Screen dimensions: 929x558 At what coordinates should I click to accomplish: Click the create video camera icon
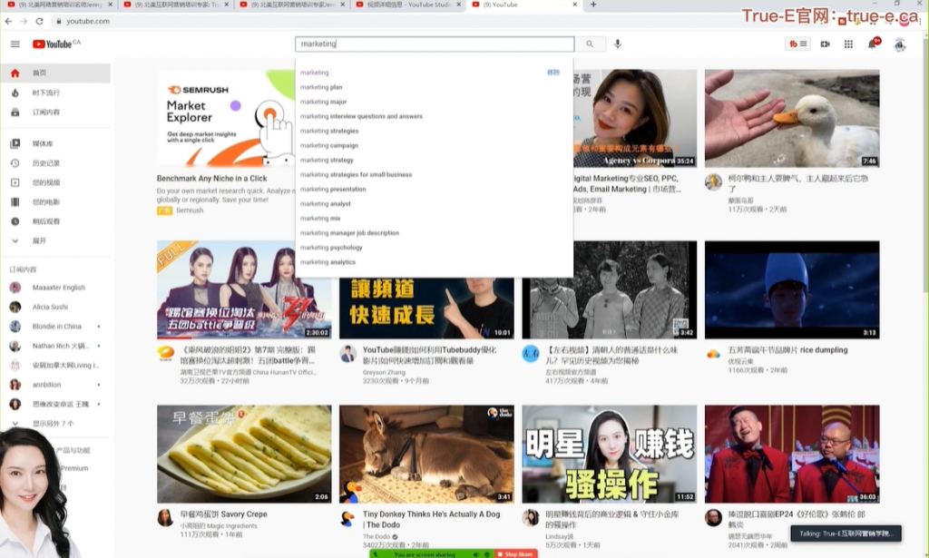pos(825,44)
